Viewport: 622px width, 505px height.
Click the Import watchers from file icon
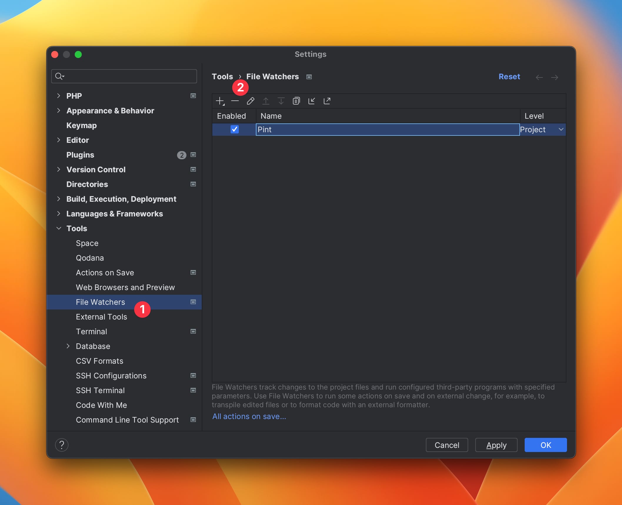pyautogui.click(x=312, y=100)
